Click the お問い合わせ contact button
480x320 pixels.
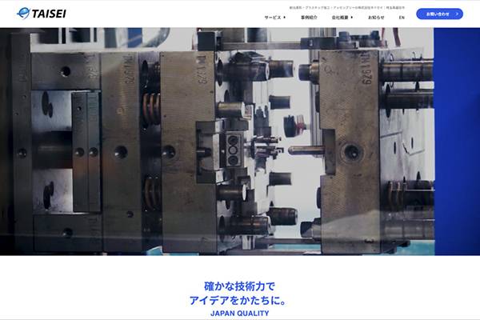[439, 14]
